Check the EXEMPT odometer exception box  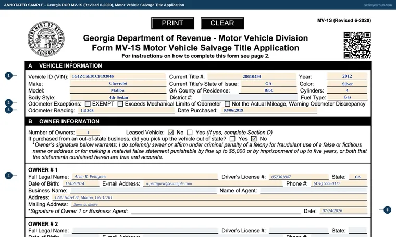tap(88, 104)
